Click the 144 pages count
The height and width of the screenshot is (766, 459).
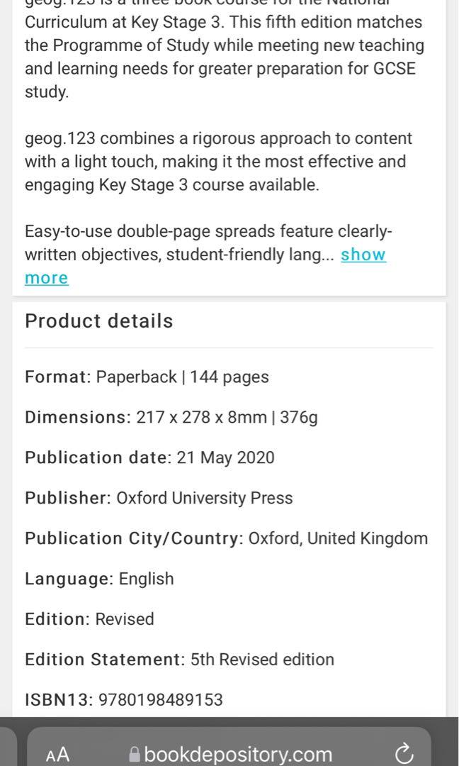pos(228,377)
